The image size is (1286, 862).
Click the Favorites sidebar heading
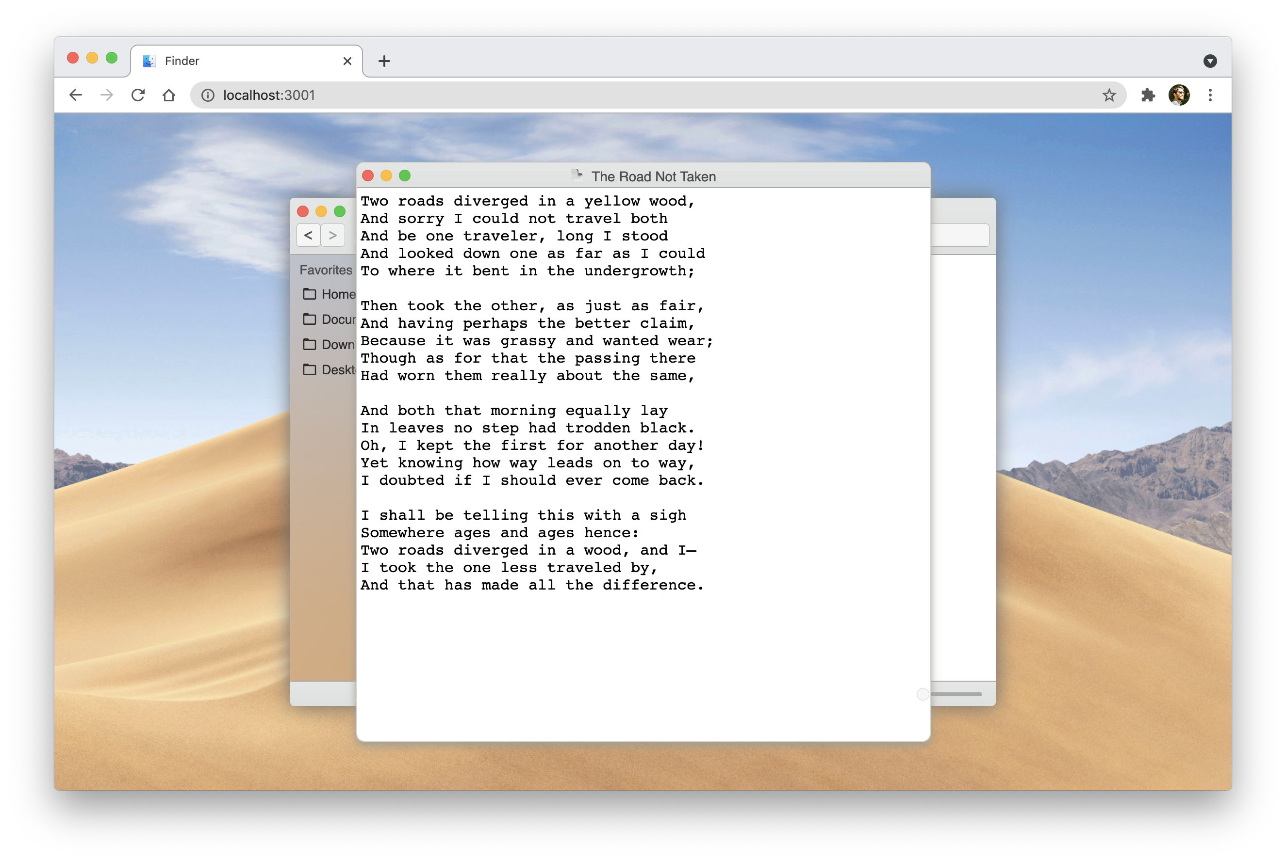click(326, 270)
